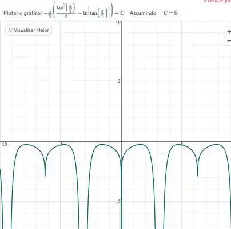Zoom out with the minus icon
Screen dimensions: 231x229
[x=229, y=40]
